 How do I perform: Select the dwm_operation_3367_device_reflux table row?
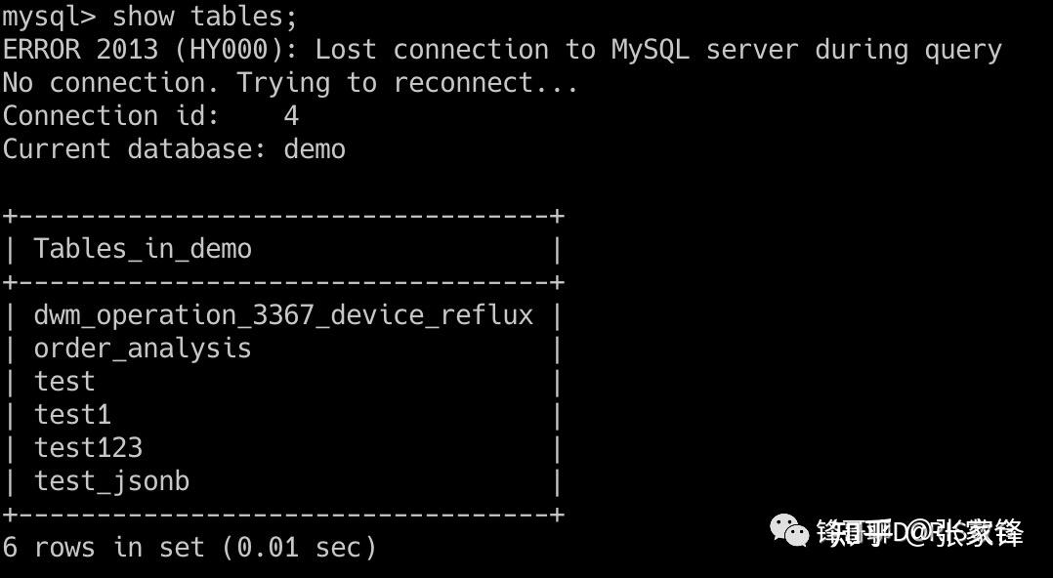pos(282,315)
